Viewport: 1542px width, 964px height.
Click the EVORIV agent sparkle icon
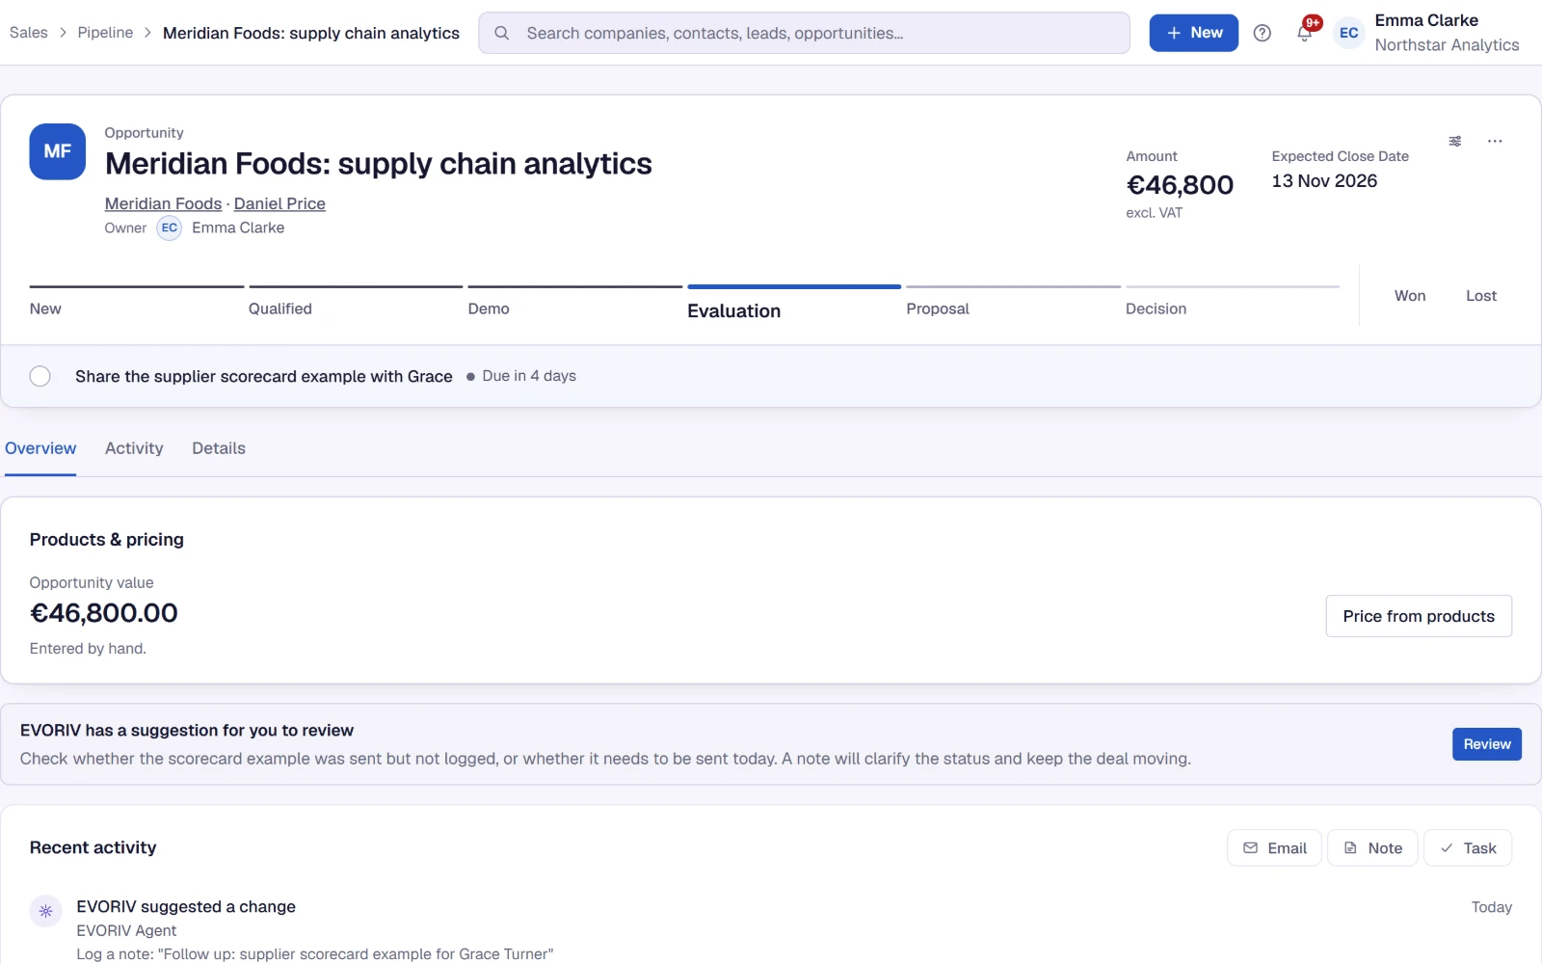[45, 911]
